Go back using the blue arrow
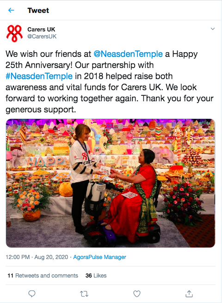The height and width of the screenshot is (303, 222). tap(11, 10)
